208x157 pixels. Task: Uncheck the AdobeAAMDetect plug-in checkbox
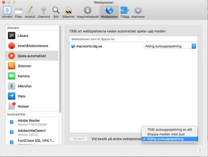(11, 132)
